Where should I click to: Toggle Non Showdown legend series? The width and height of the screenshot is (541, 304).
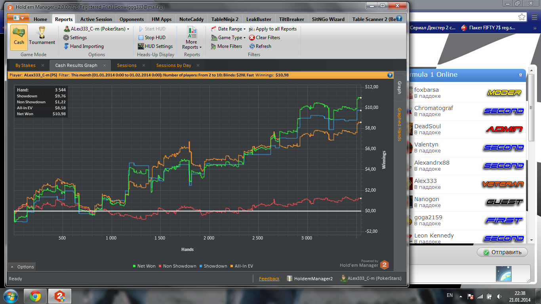click(x=177, y=266)
